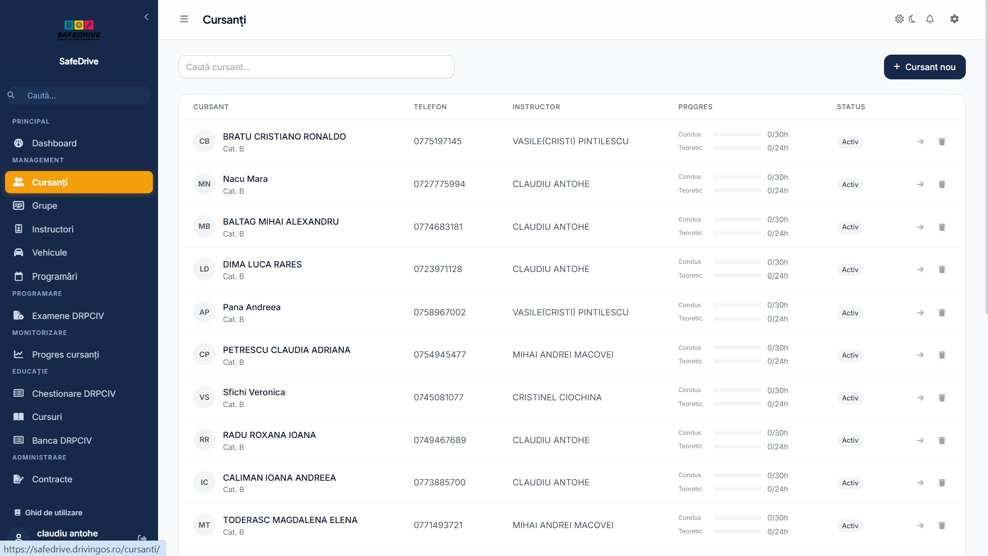Open details arrow for TODERASC MAGDALENA ELENA
988x556 pixels.
tap(920, 526)
